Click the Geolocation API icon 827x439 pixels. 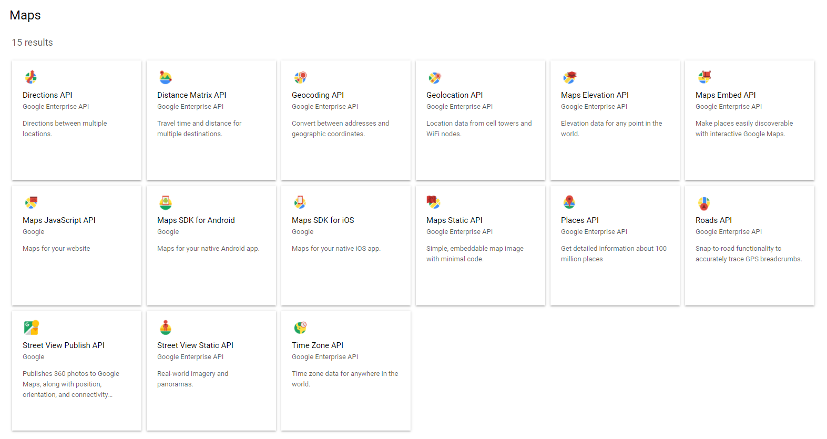pyautogui.click(x=435, y=78)
